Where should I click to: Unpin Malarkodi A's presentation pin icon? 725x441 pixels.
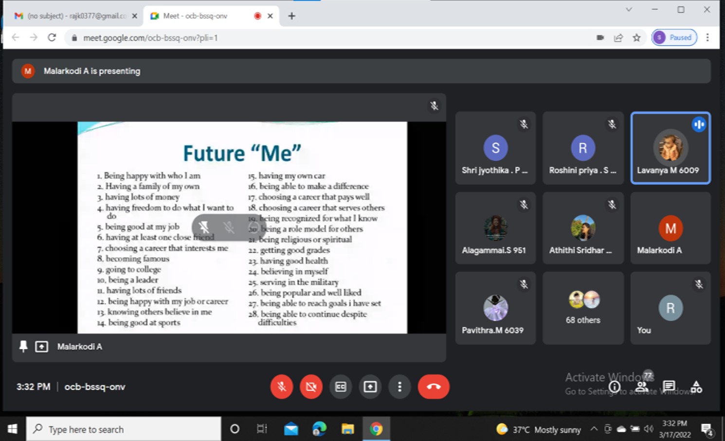coord(23,346)
